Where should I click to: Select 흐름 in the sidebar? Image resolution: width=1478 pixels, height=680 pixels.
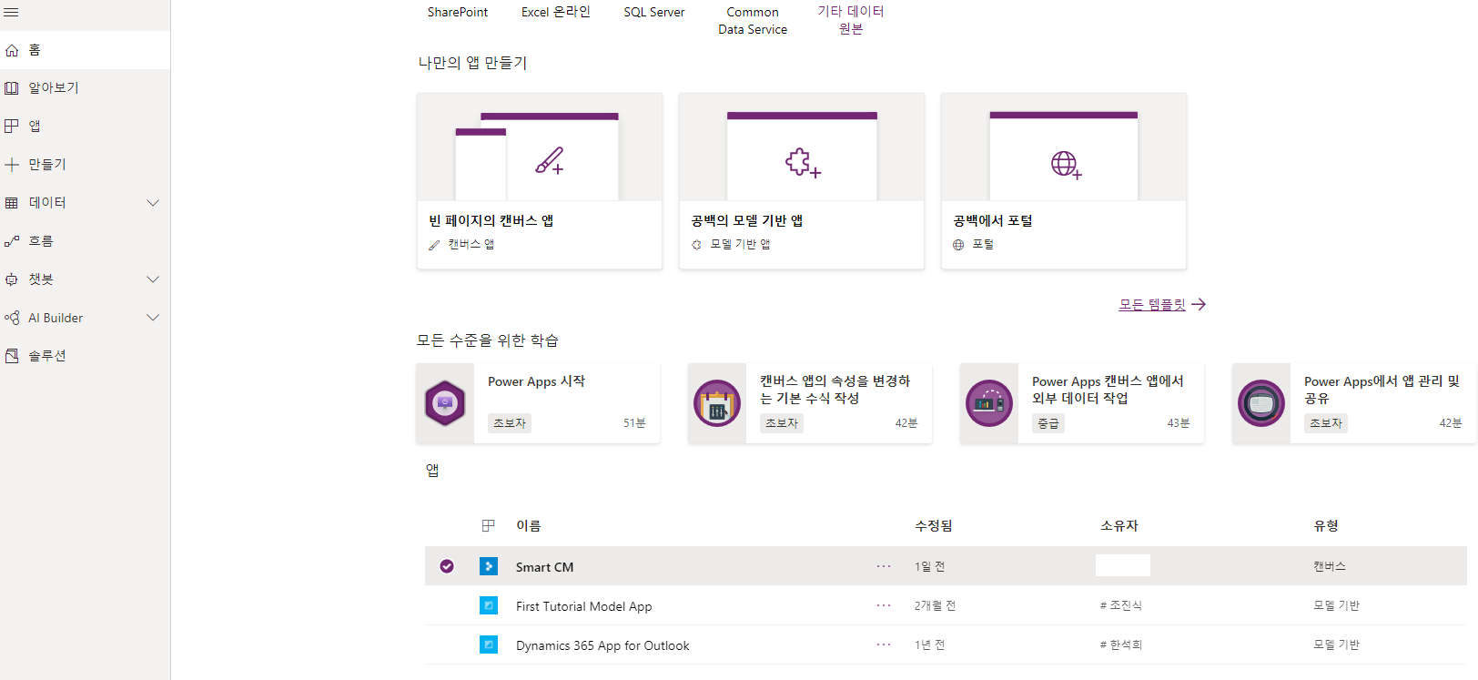(85, 241)
